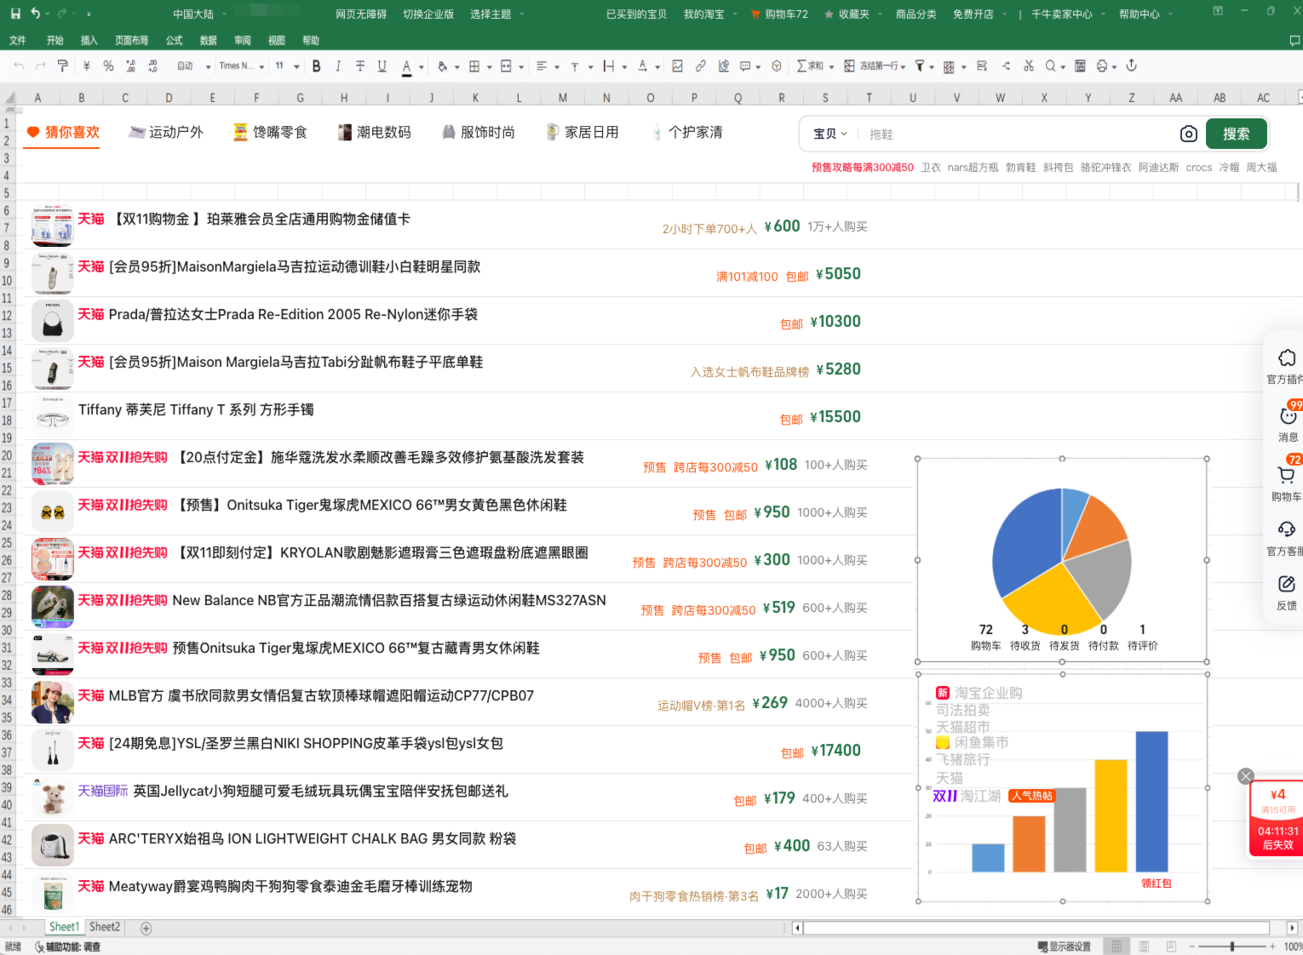Switch to the Sheet2 tab

point(105,927)
